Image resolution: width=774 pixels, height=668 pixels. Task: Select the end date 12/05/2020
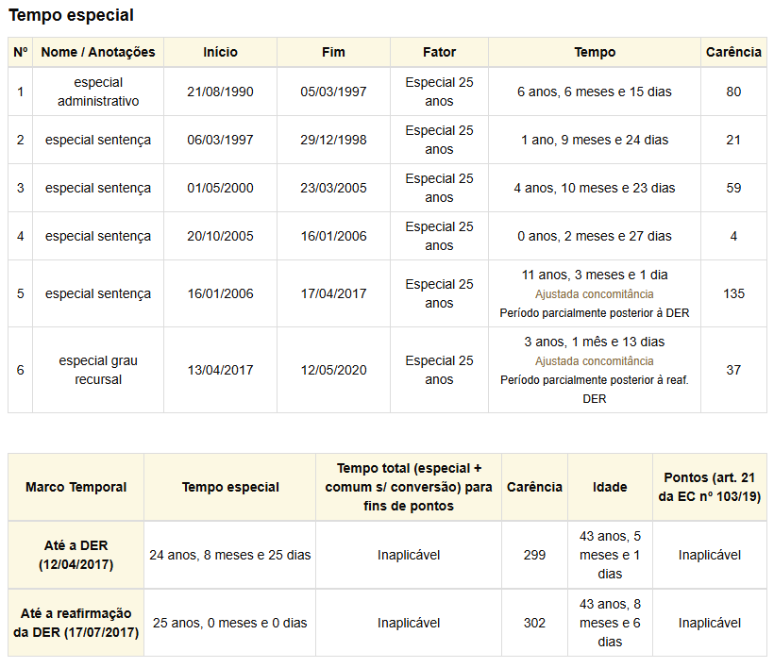333,370
